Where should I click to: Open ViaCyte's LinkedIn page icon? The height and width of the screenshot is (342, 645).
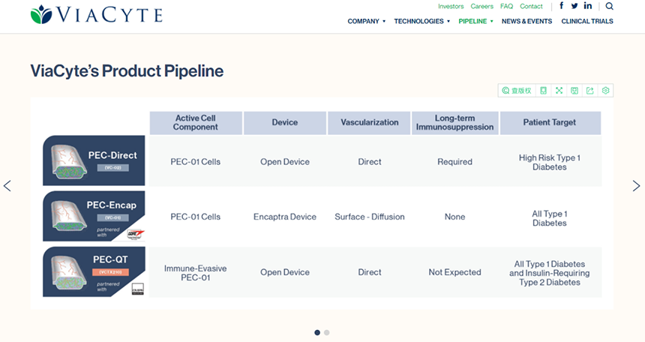(588, 6)
